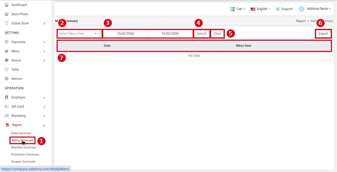Viewport: 337px width, 172px height.
Task: Expand the Payments submenu chevron
Action: coord(44,42)
